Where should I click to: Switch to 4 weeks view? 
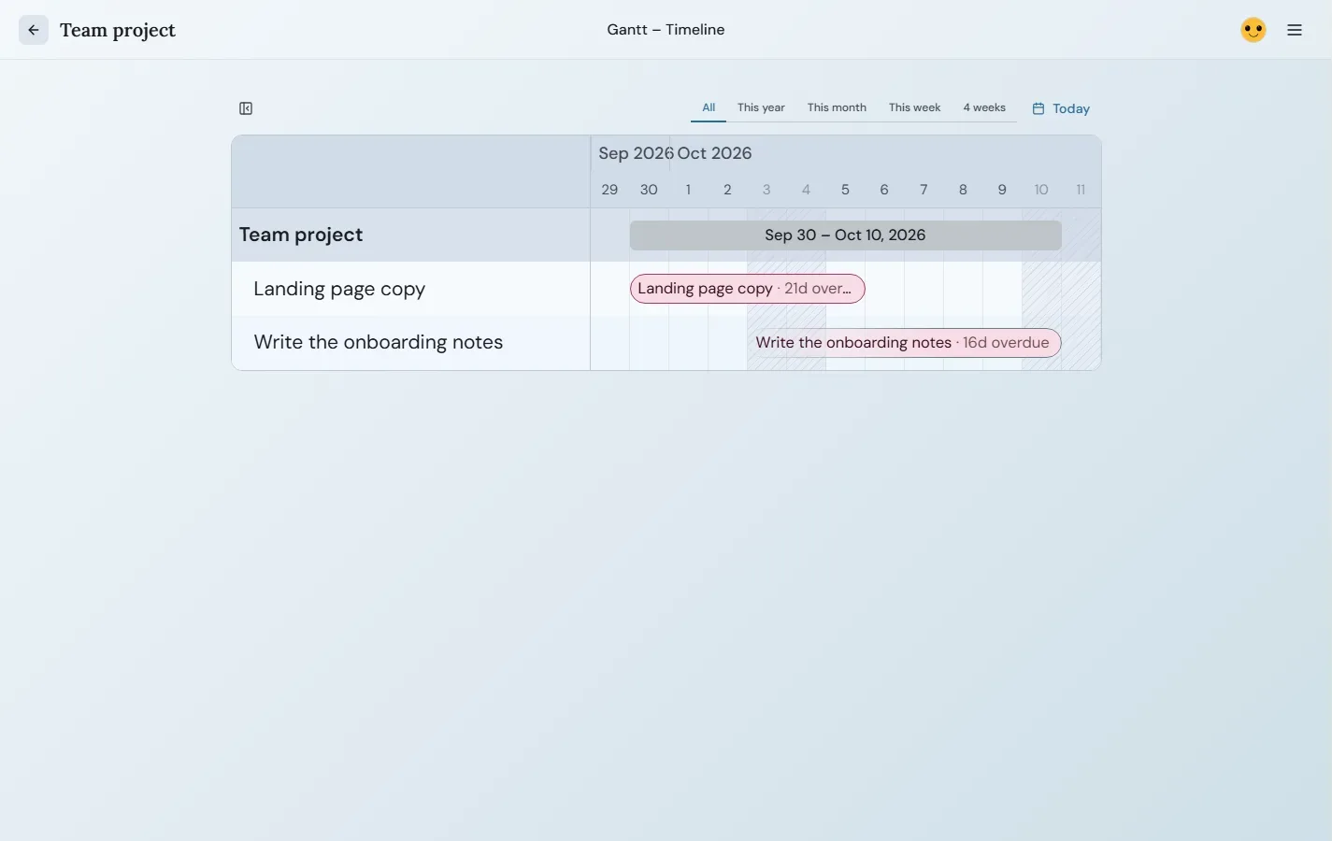[984, 107]
